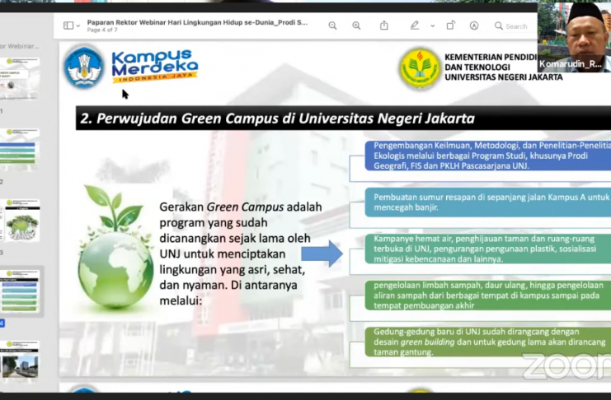The image size is (611, 400).
Task: Click the Komarudin video participant tile
Action: pos(575,36)
